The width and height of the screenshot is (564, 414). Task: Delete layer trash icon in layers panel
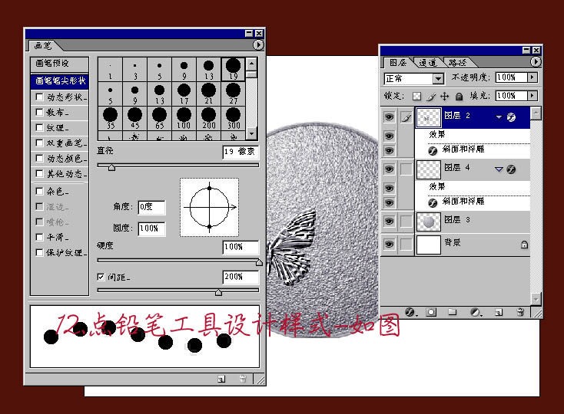click(x=520, y=312)
